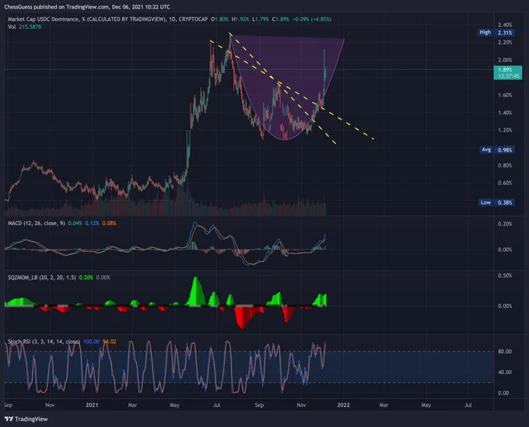529x427 pixels.
Task: Click the TradingView logo at bottom left
Action: point(26,419)
